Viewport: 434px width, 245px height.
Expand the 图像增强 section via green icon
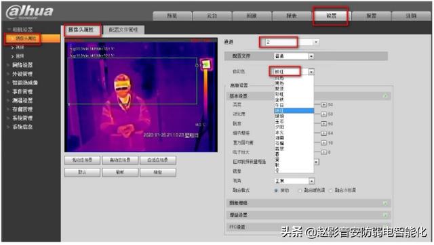click(385, 203)
